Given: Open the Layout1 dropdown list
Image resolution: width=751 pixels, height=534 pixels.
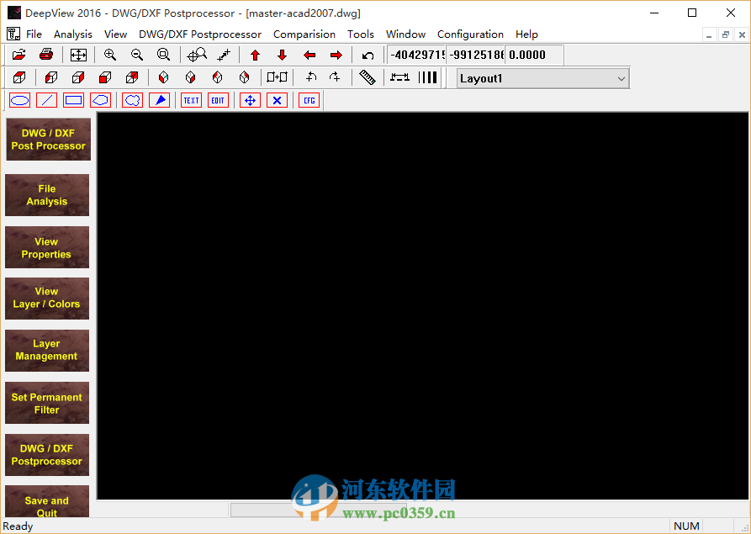Looking at the screenshot, I should [620, 77].
